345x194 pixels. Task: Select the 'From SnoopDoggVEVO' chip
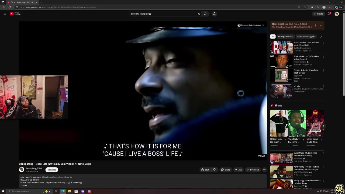pyautogui.click(x=307, y=37)
